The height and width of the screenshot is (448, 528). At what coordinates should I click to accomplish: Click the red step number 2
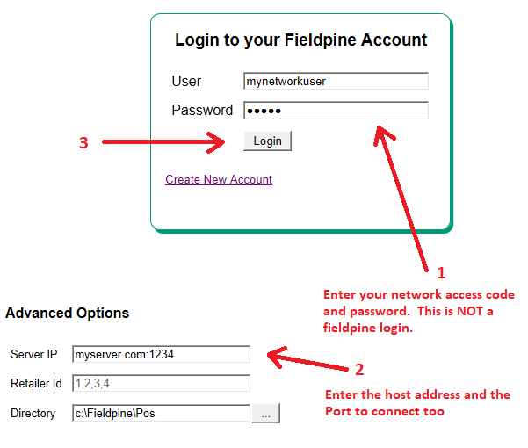tap(358, 369)
